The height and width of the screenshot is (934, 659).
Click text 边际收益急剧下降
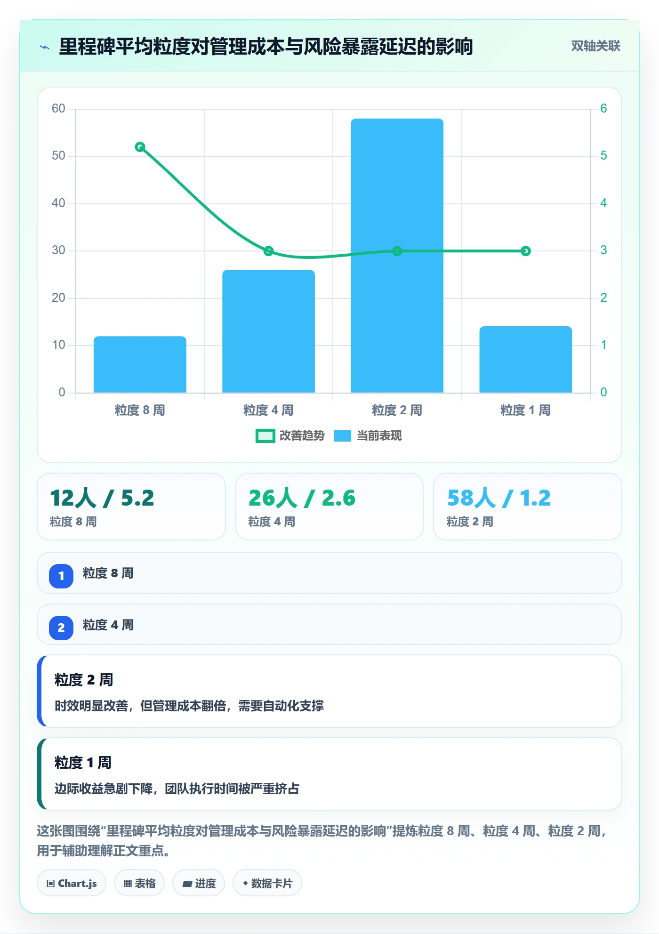(104, 789)
